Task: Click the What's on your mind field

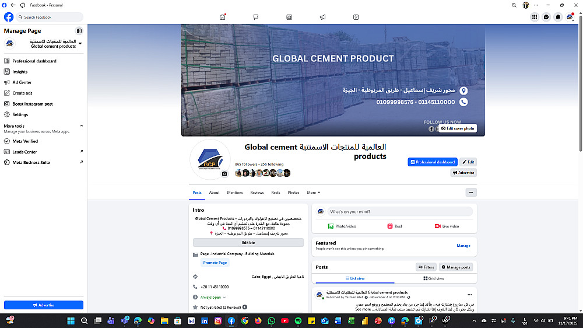Action: [400, 212]
